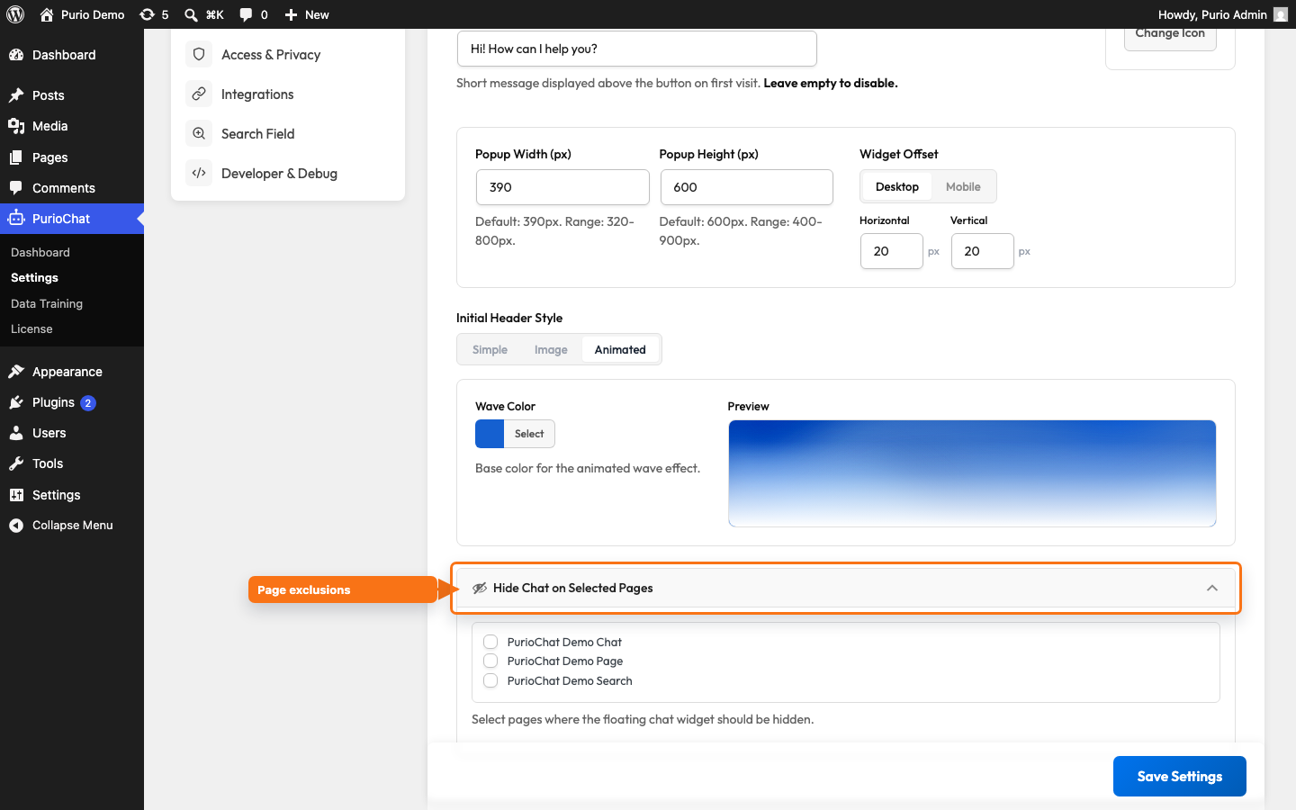Click the user avatar next to Howdy

1281,14
